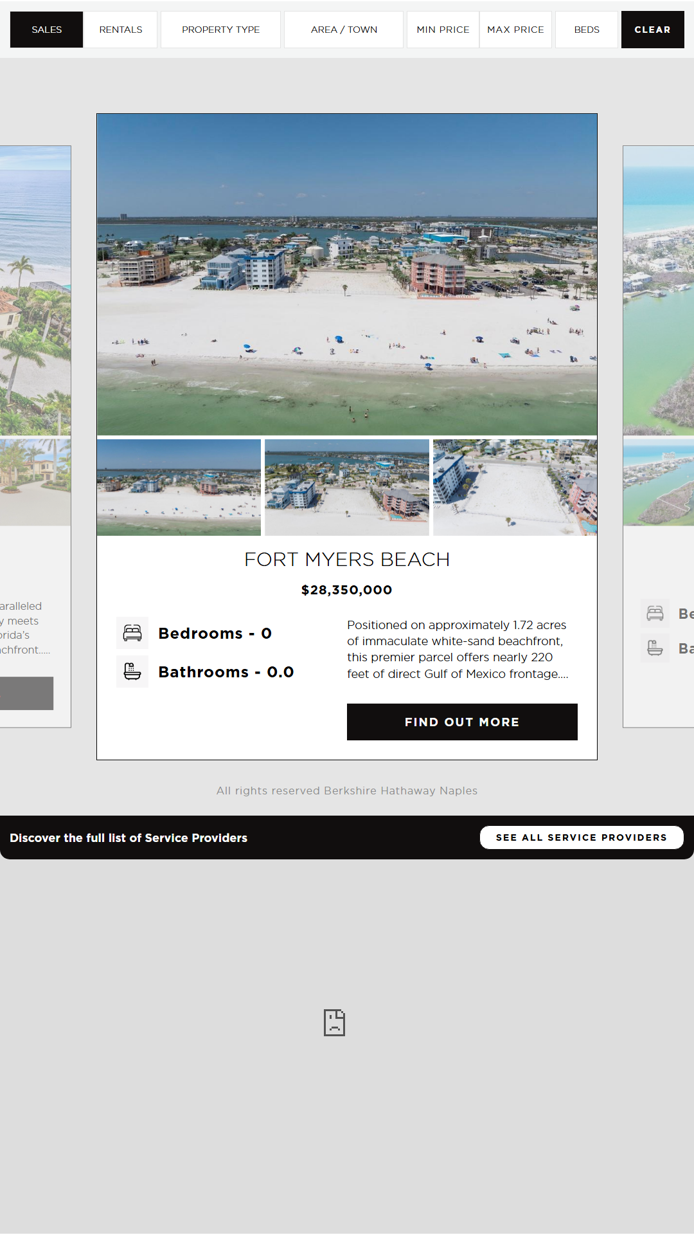Select the Sales listings toggle
The height and width of the screenshot is (1235, 694).
[x=47, y=30]
